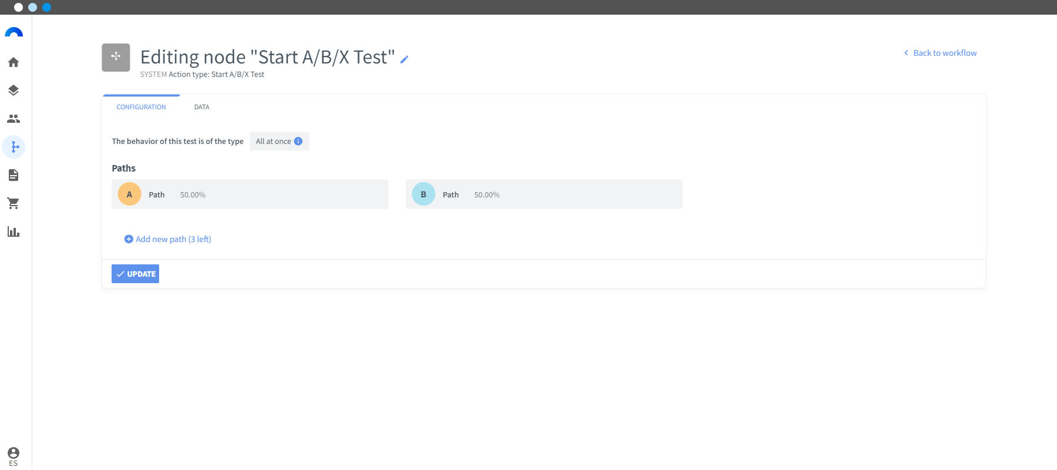Click the Path label next to the B badge
Viewport: 1057px width, 470px height.
[x=451, y=194]
